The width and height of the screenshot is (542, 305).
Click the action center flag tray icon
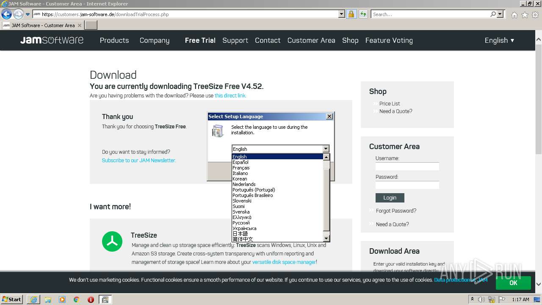pyautogui.click(x=502, y=299)
